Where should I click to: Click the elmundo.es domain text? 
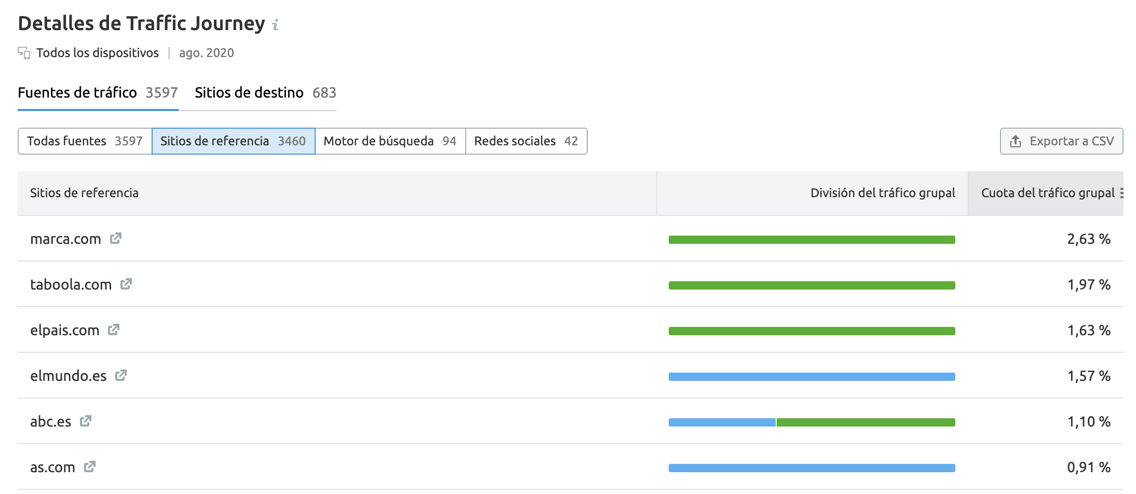(69, 376)
